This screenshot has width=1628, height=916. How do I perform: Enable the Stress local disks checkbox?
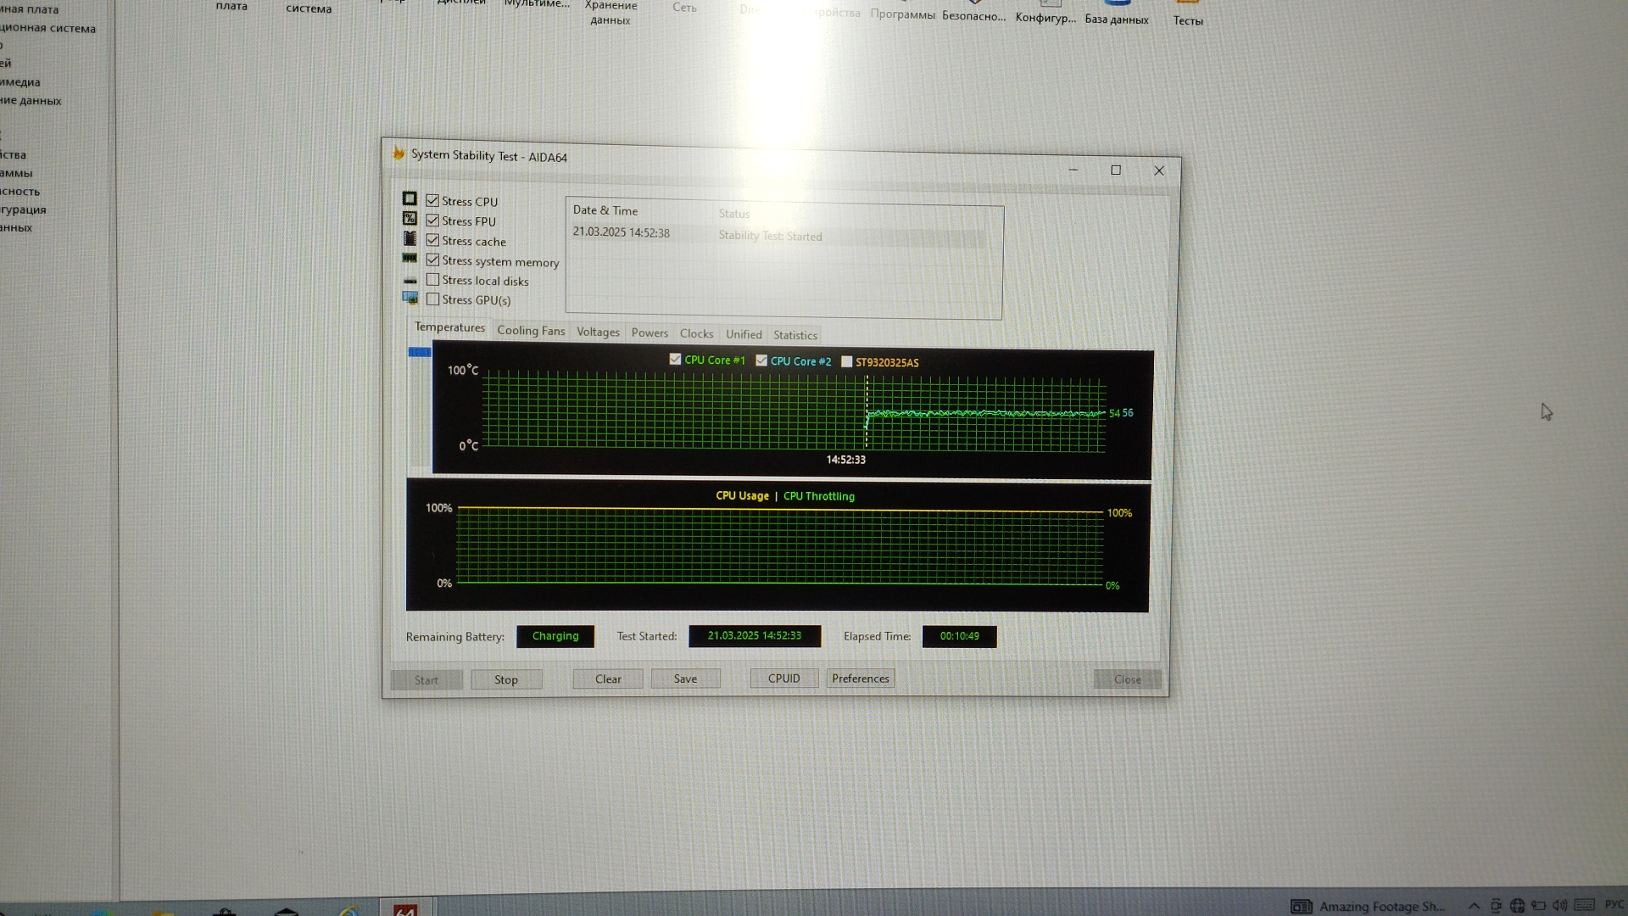tap(433, 280)
